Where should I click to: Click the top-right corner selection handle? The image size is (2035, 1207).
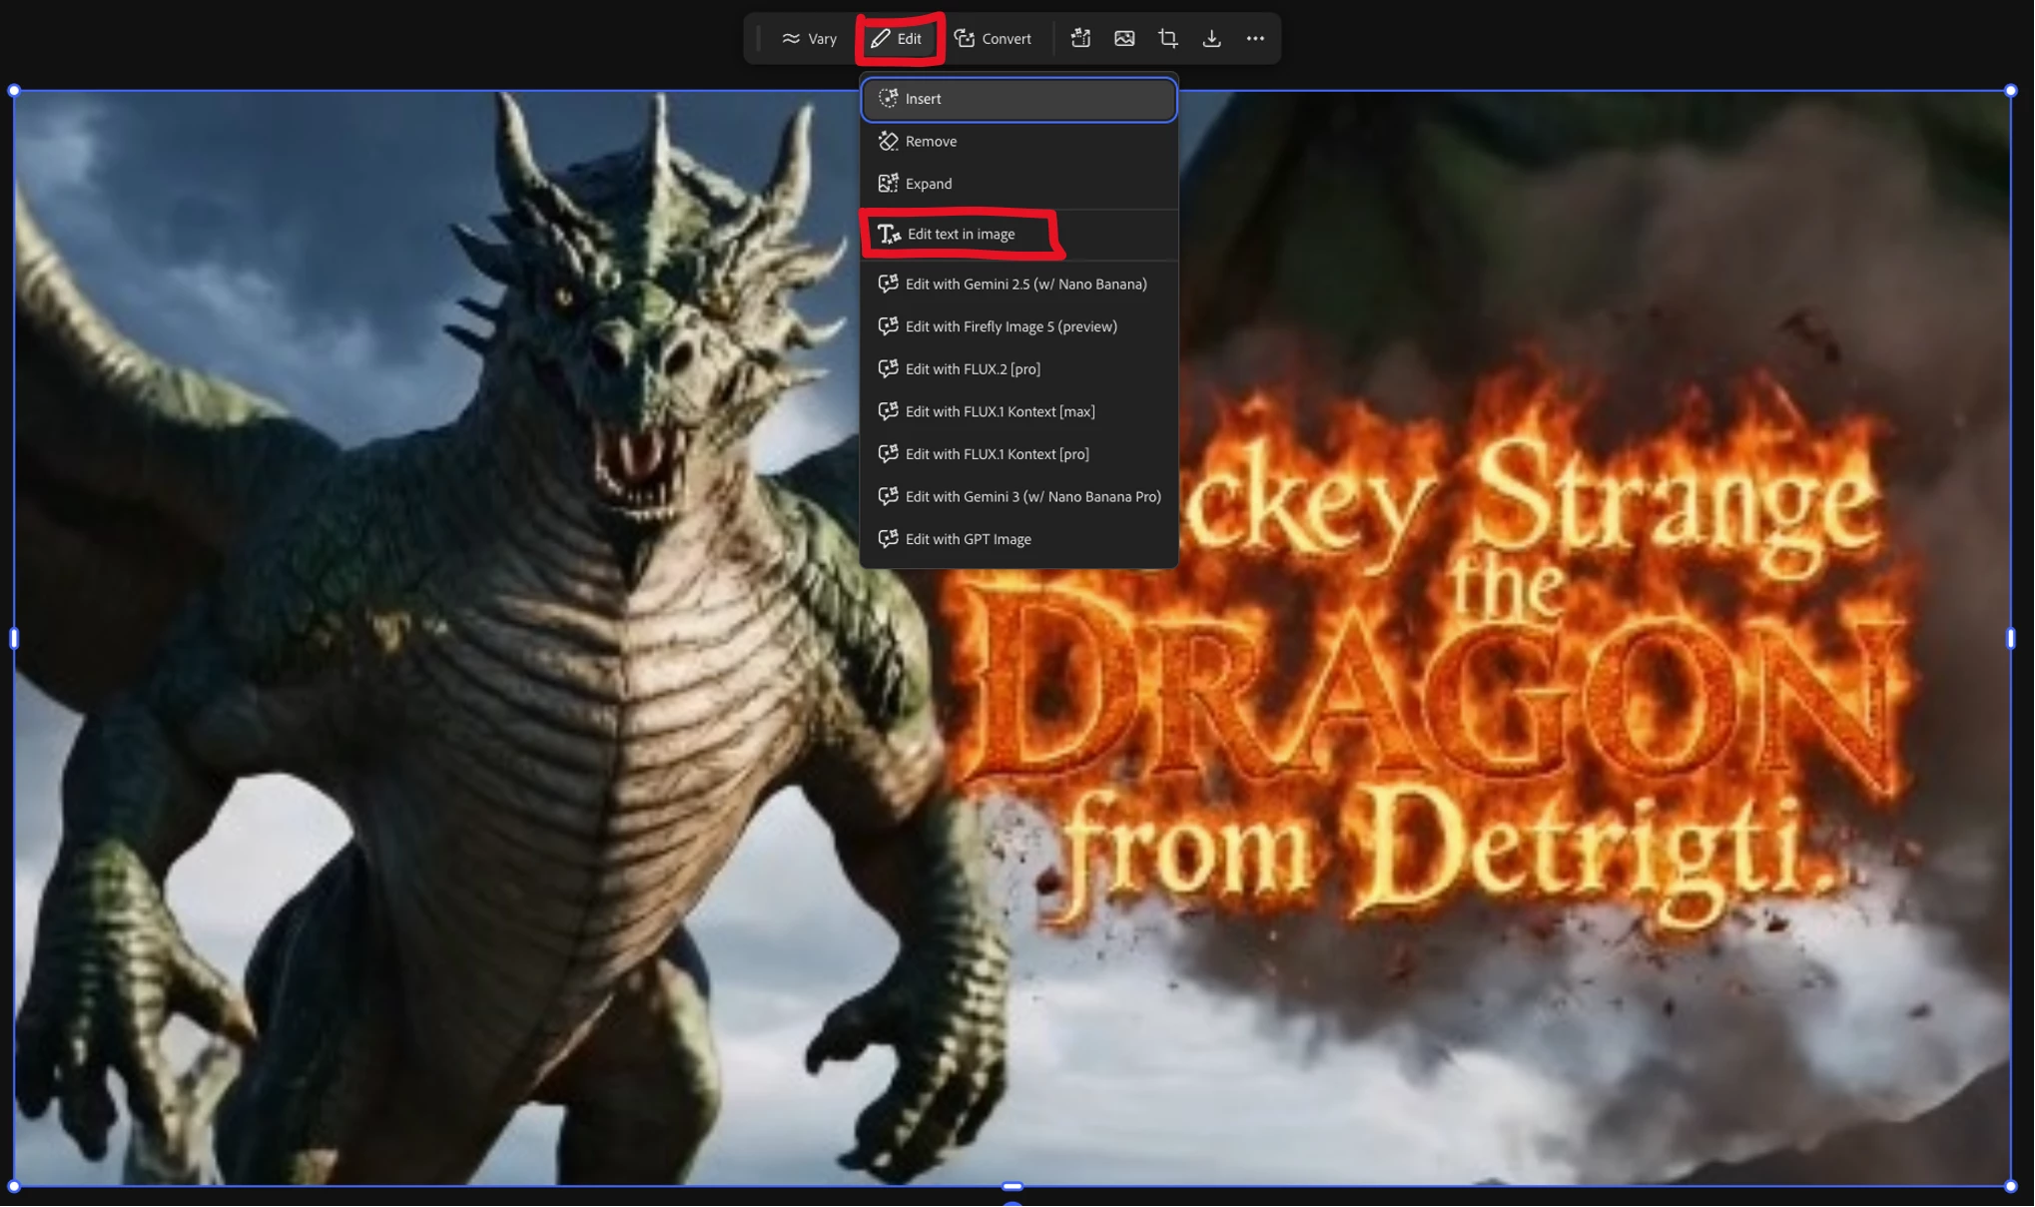tap(2011, 91)
